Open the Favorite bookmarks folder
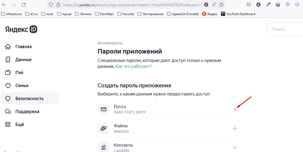 click(126, 14)
